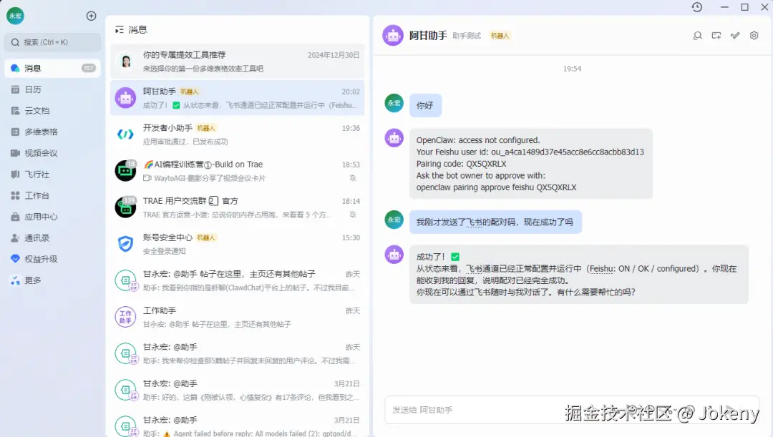Screen dimensions: 773x437
Task: Open 通讯录 in the sidebar
Action: point(53,237)
